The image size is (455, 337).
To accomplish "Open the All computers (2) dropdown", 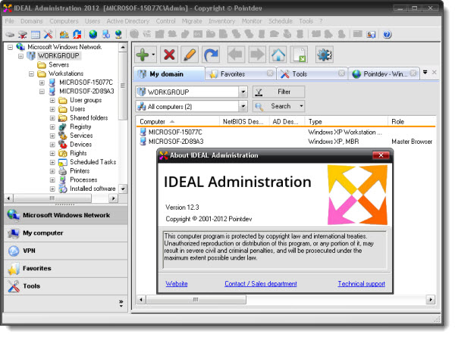I will pyautogui.click(x=243, y=107).
